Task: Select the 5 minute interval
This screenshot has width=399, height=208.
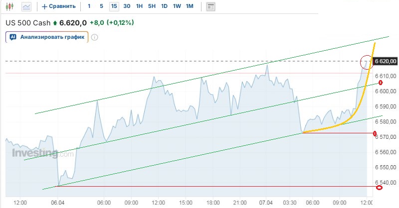Action: click(x=101, y=6)
